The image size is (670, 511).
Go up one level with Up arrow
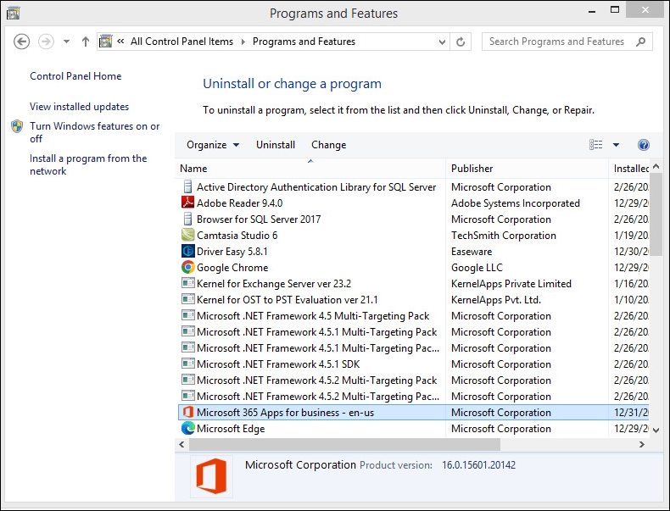pyautogui.click(x=86, y=42)
